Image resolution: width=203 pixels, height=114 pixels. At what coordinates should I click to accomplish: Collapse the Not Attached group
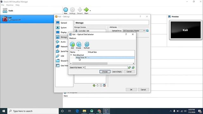[x=71, y=55]
